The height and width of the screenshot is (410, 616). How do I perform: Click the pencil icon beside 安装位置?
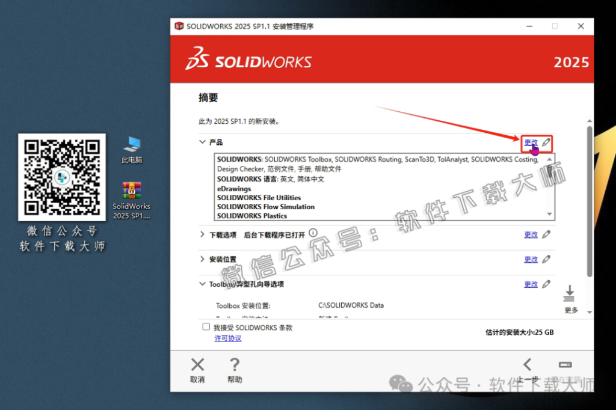tap(547, 259)
